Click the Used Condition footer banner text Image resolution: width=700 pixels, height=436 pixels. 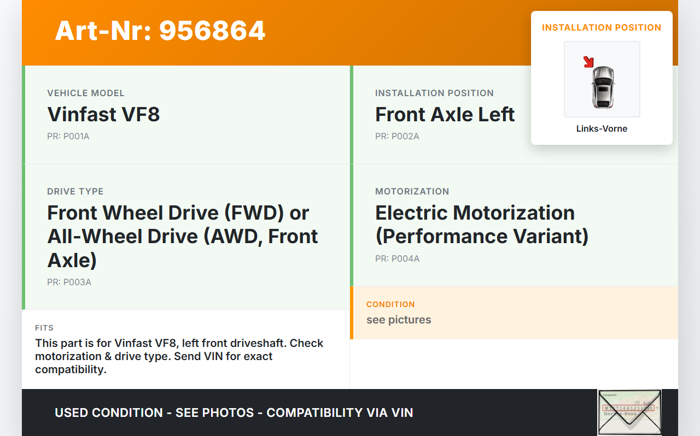pos(234,413)
